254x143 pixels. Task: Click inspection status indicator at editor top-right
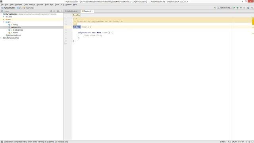tap(253, 18)
